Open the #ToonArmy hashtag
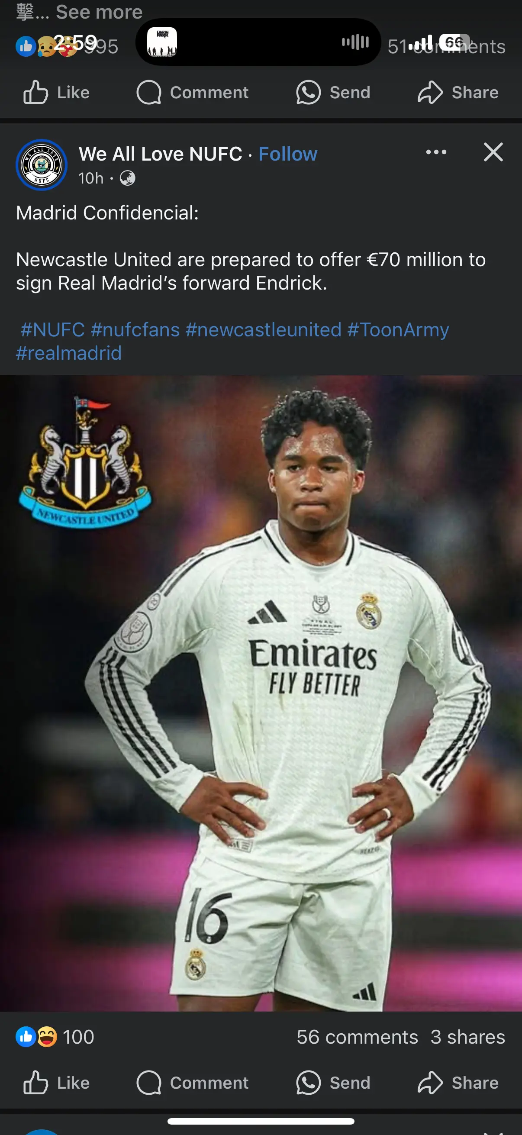Viewport: 522px width, 1135px height. (x=398, y=329)
